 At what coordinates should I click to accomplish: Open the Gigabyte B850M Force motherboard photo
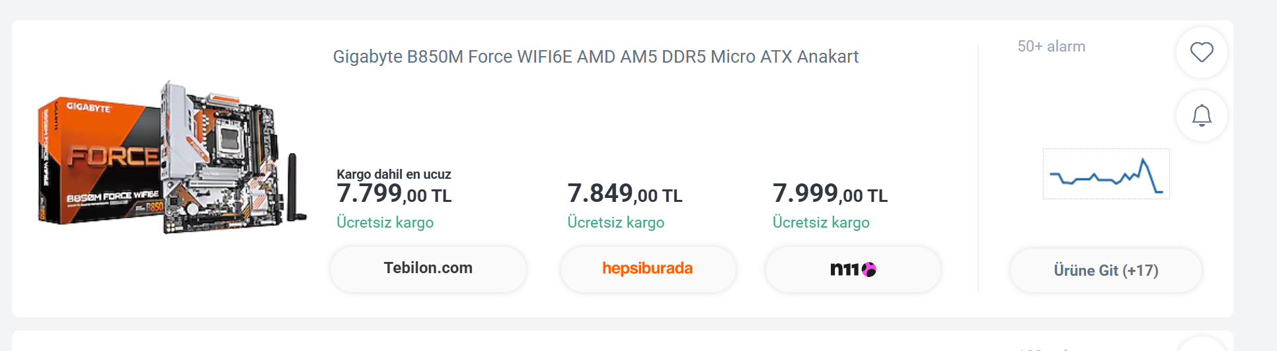click(x=173, y=158)
